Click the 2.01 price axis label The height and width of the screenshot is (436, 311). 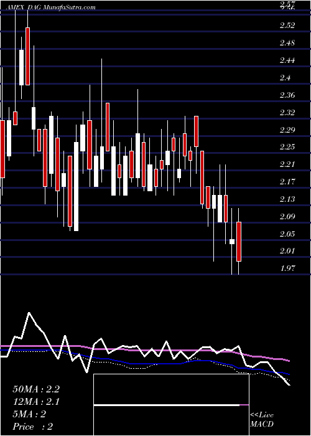(x=287, y=251)
